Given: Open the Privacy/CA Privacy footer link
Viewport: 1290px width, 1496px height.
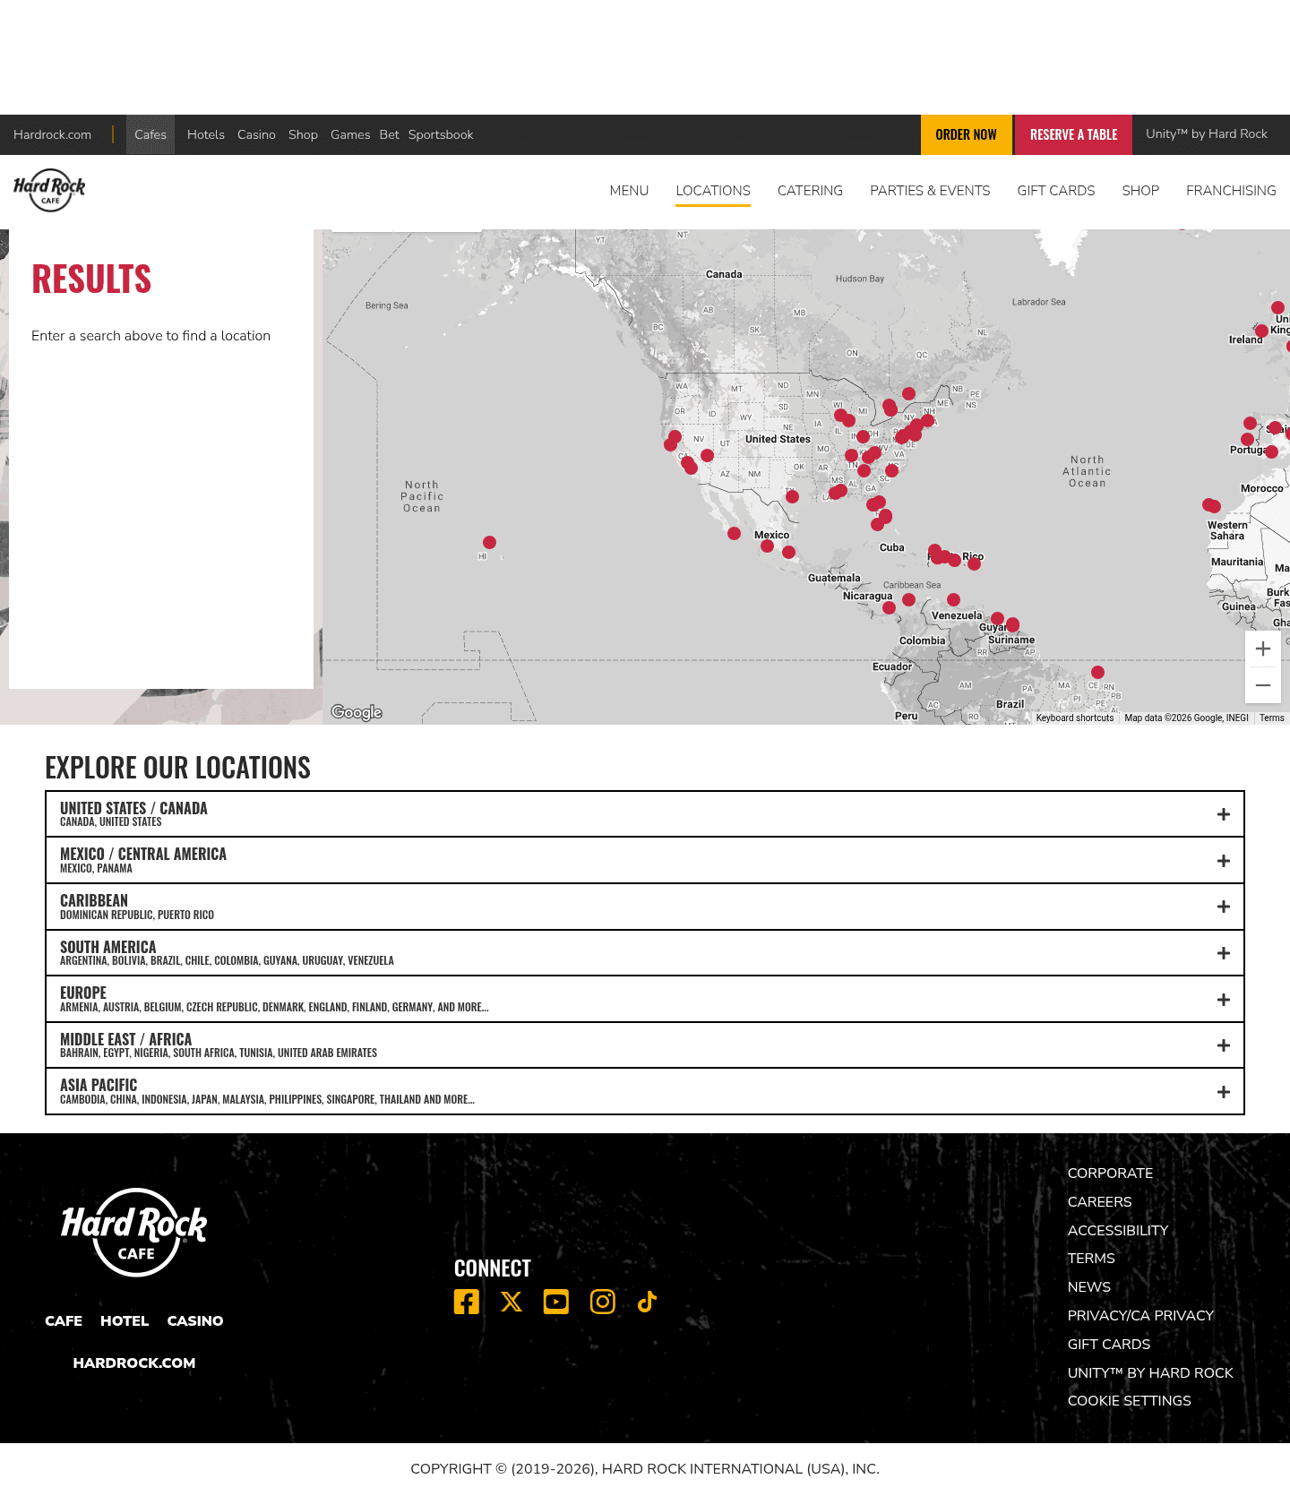Looking at the screenshot, I should click(x=1140, y=1316).
